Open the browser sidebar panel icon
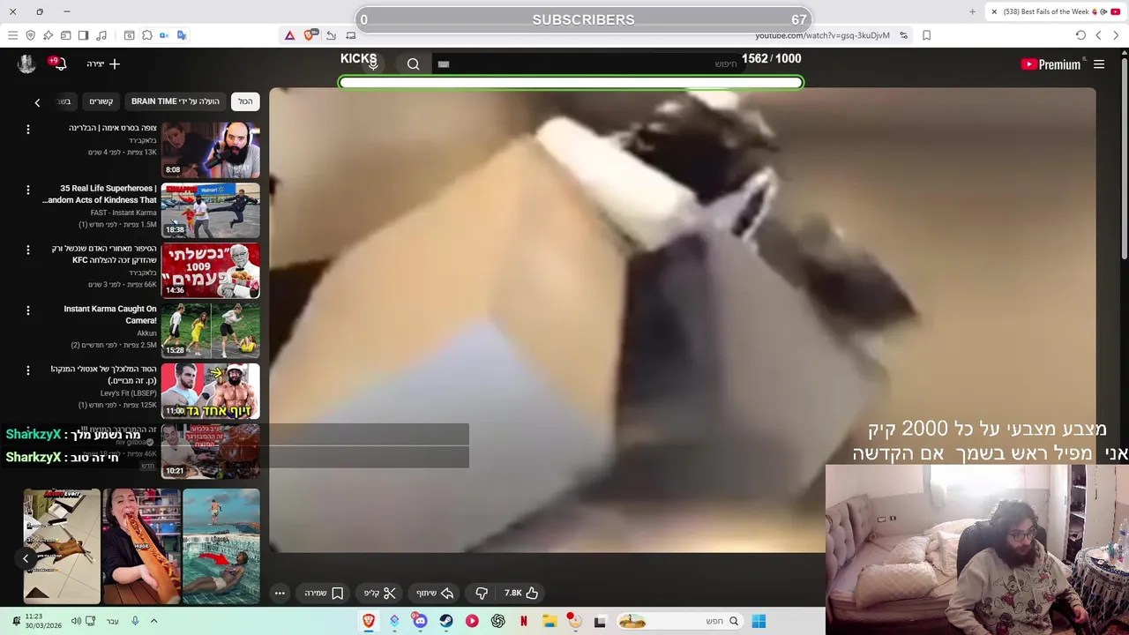1129x635 pixels. pos(83,35)
